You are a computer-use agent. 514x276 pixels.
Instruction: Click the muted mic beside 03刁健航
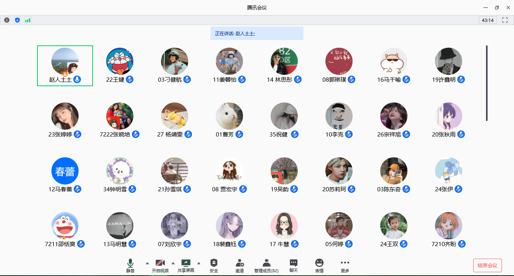point(187,79)
